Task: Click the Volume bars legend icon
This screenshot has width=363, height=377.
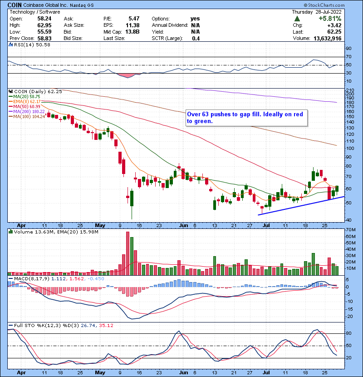Action: click(10, 232)
